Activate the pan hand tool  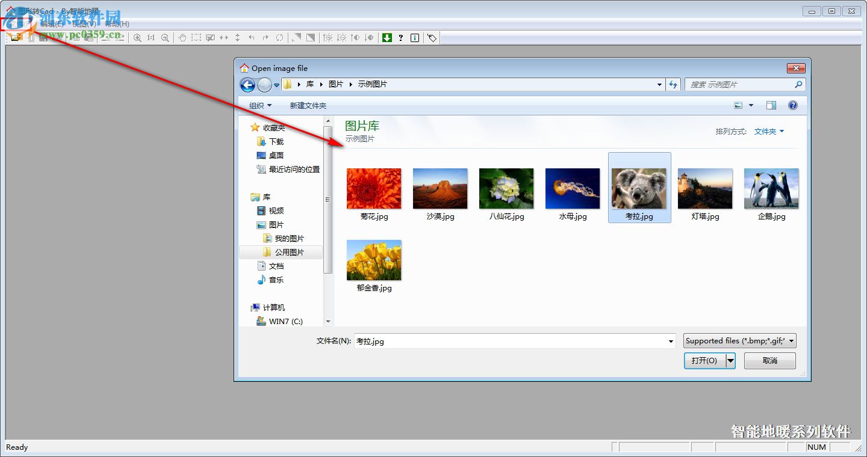coord(182,37)
